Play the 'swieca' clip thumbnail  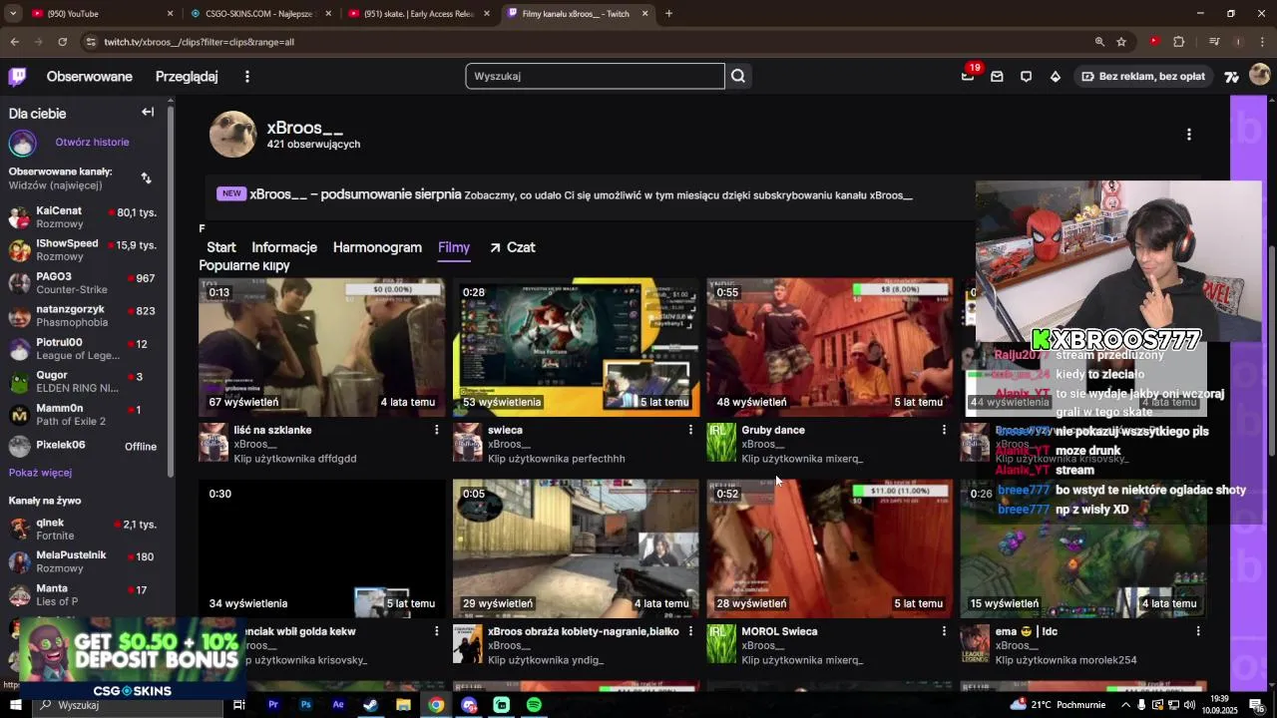tap(576, 347)
